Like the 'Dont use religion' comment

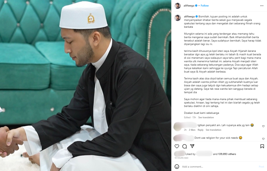click(x=263, y=139)
